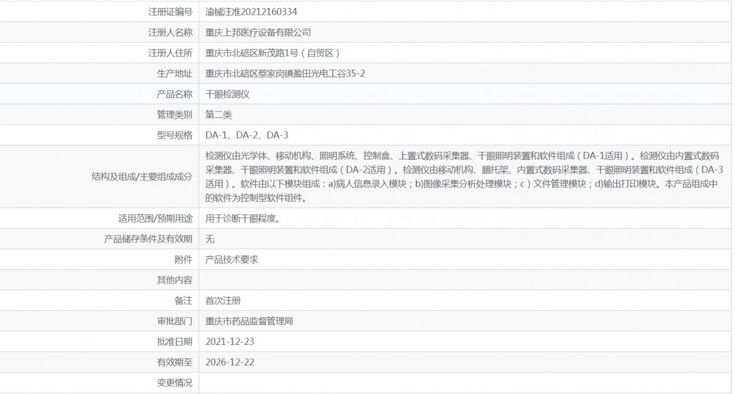Select the 注册人名称 label
Image resolution: width=735 pixels, height=394 pixels.
170,32
